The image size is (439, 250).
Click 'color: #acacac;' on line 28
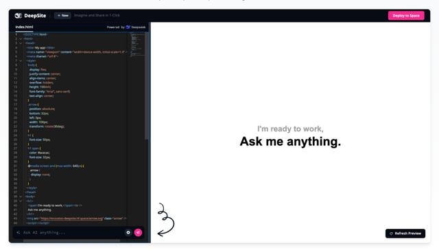pyautogui.click(x=40, y=153)
